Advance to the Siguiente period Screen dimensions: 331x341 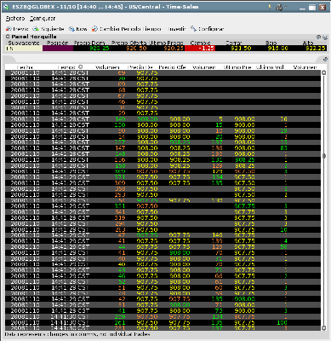[49, 29]
